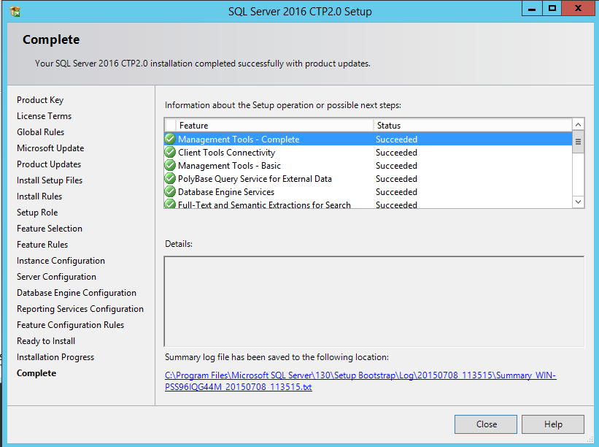
Task: Select the Management Tools - Basic row
Action: (368, 166)
